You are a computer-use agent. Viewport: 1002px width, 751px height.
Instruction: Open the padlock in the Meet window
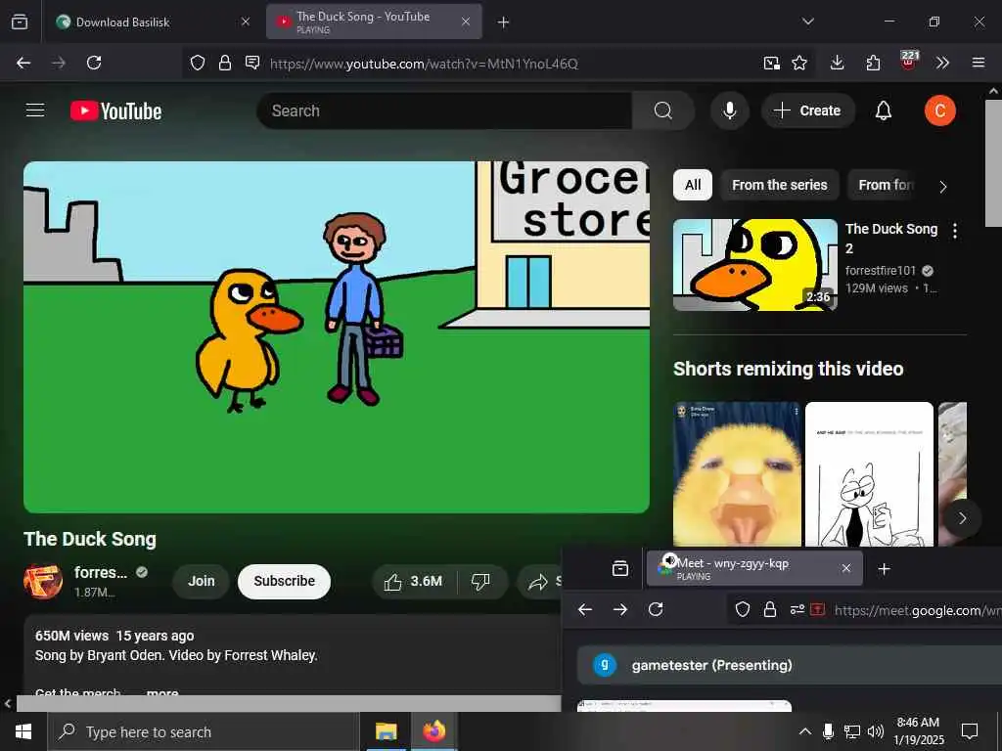770,609
